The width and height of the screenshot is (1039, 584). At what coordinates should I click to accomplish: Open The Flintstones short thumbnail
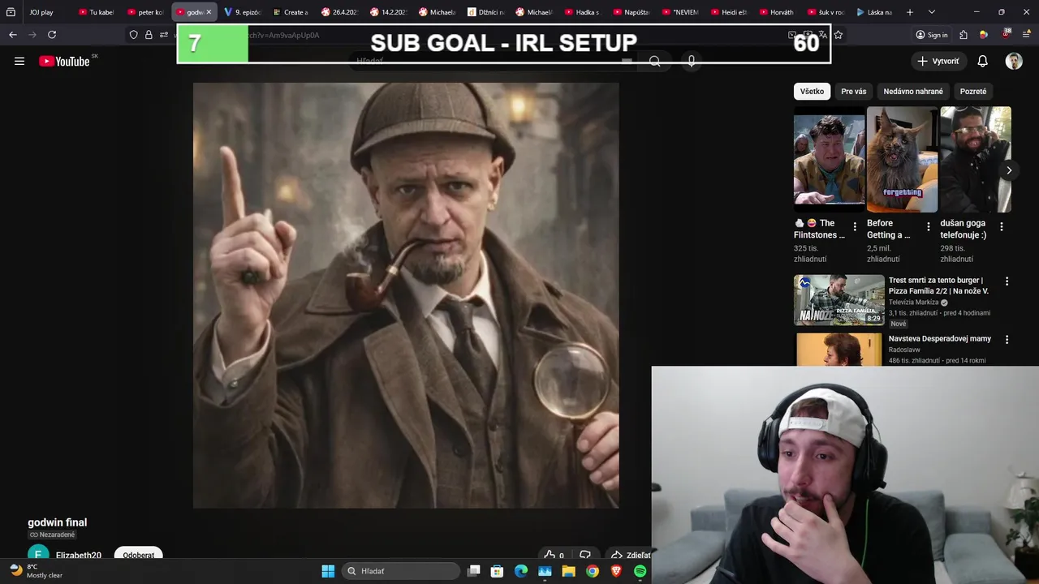click(x=829, y=160)
